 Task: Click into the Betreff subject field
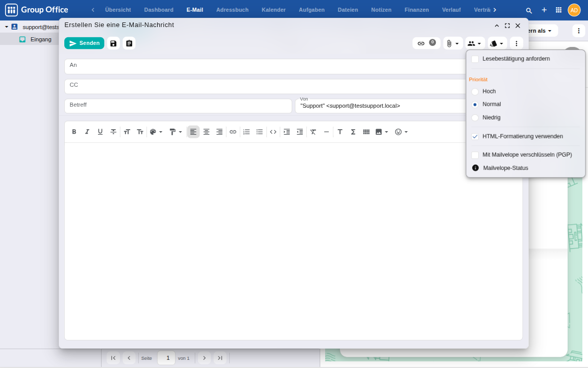[x=178, y=106]
